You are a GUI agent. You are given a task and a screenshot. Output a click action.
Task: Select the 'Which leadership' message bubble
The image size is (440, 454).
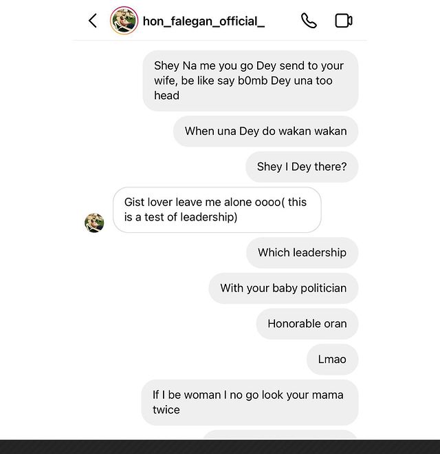pyautogui.click(x=302, y=253)
